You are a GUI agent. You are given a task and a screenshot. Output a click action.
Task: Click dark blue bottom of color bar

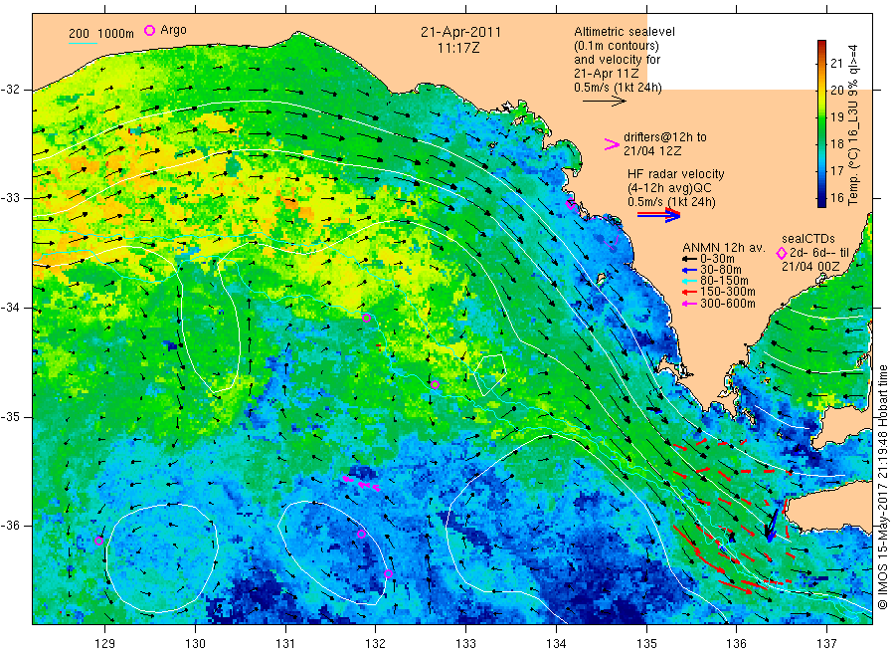(x=821, y=203)
